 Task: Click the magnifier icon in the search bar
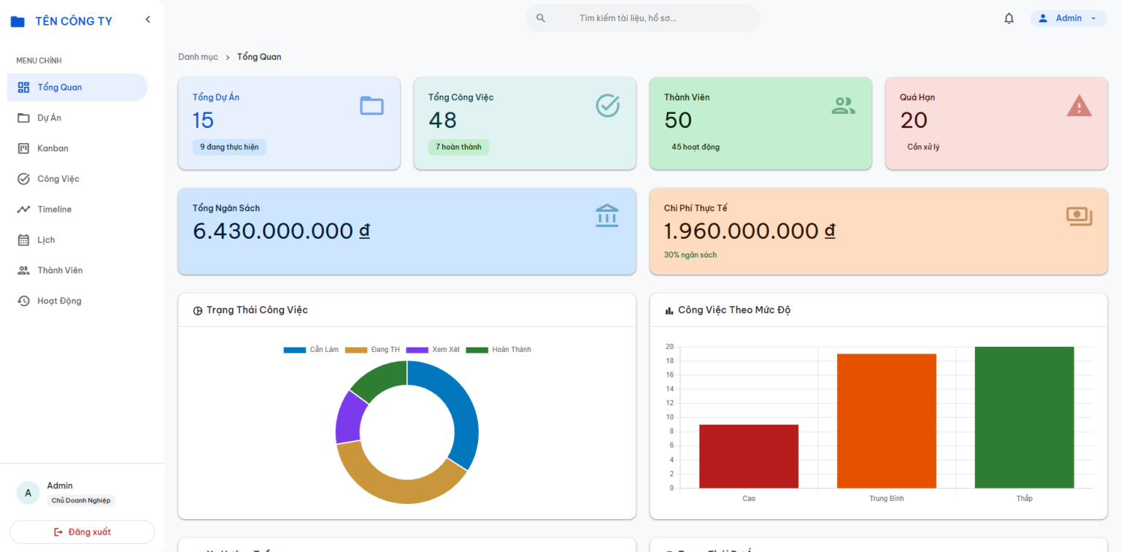click(x=541, y=18)
